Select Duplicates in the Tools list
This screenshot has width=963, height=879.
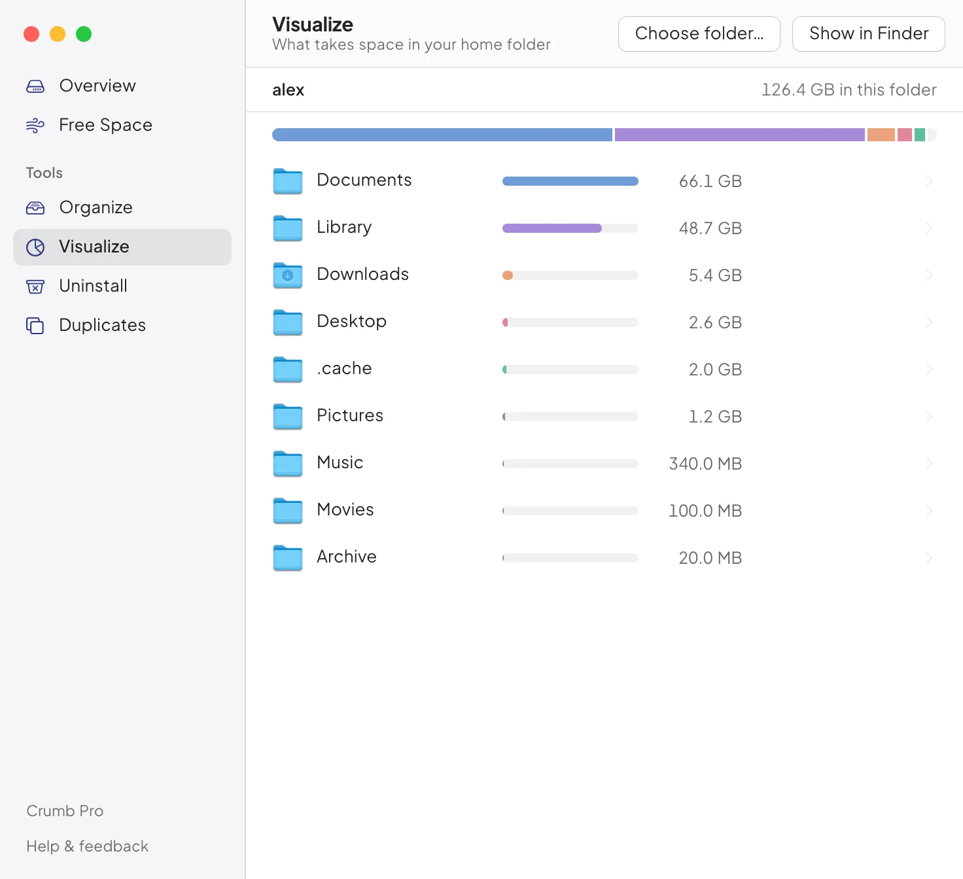click(x=122, y=326)
